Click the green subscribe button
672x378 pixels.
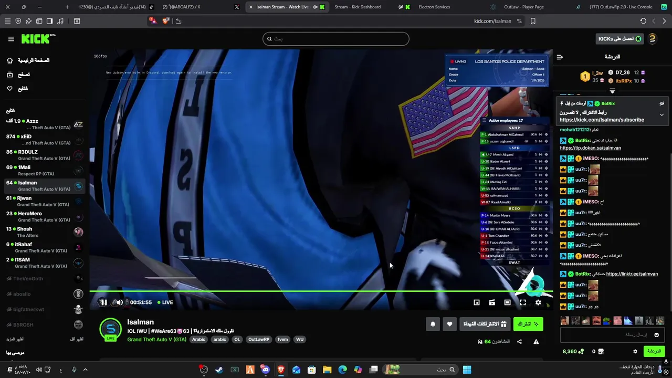tap(528, 324)
